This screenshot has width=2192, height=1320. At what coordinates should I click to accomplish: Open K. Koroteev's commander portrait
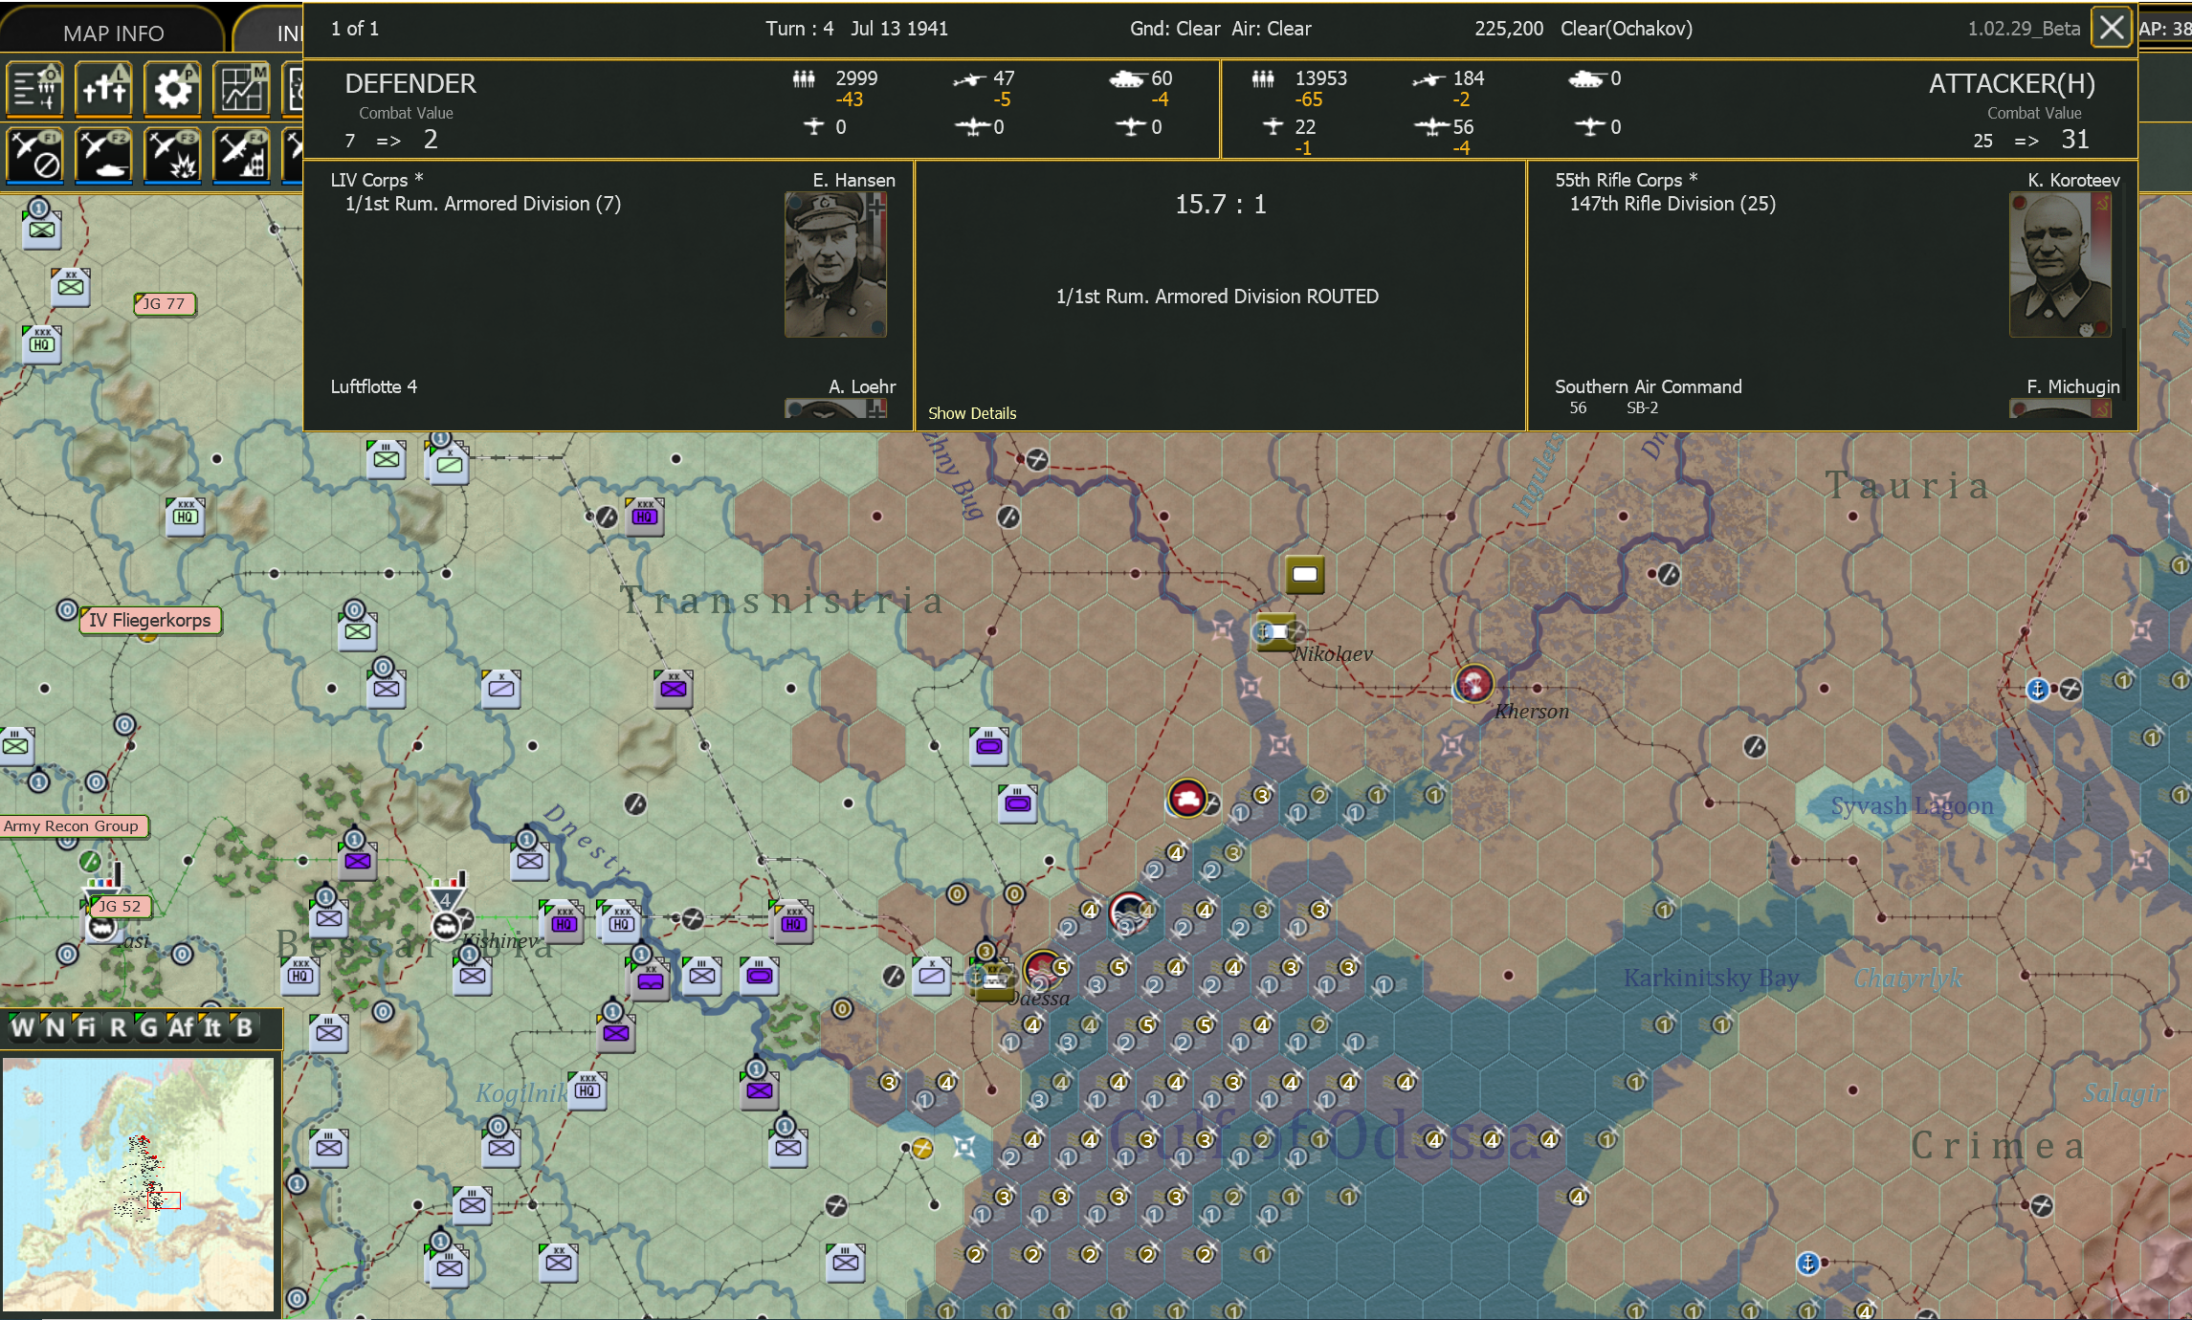2060,264
